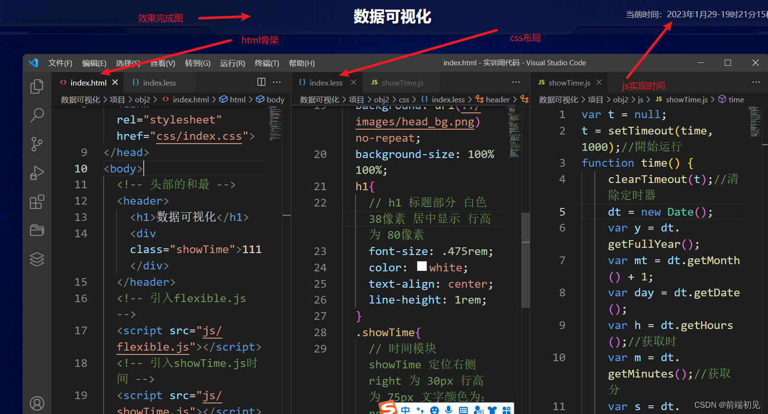
Task: Open the Run and Debug view
Action: (x=37, y=173)
